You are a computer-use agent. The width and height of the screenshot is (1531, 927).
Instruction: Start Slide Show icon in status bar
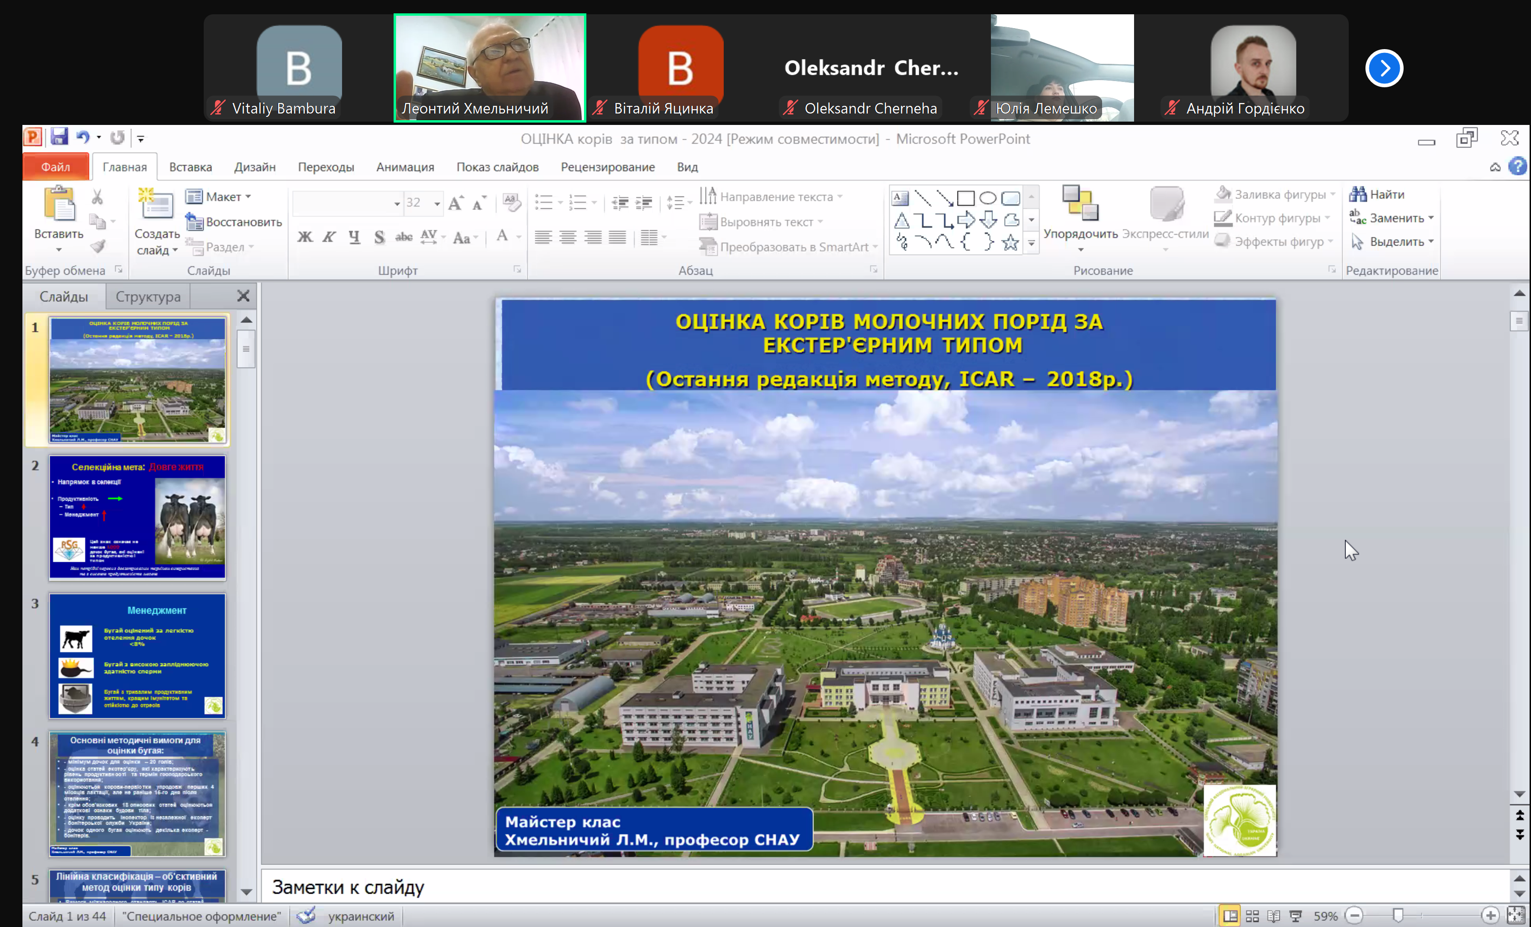coord(1295,916)
